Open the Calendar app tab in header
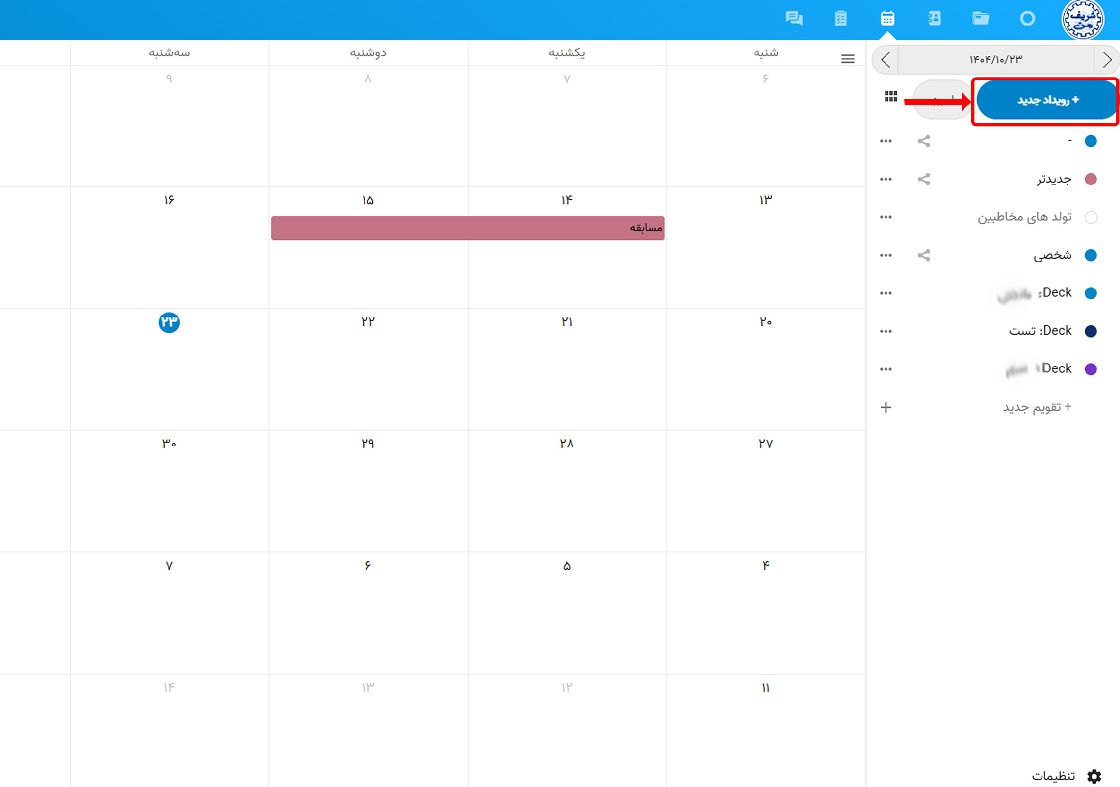Screen dimensions: 1120x787 pyautogui.click(x=887, y=19)
